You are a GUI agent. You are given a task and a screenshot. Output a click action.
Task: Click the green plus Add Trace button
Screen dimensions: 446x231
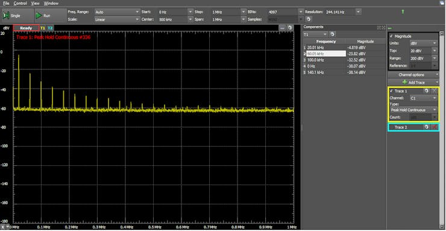point(413,82)
